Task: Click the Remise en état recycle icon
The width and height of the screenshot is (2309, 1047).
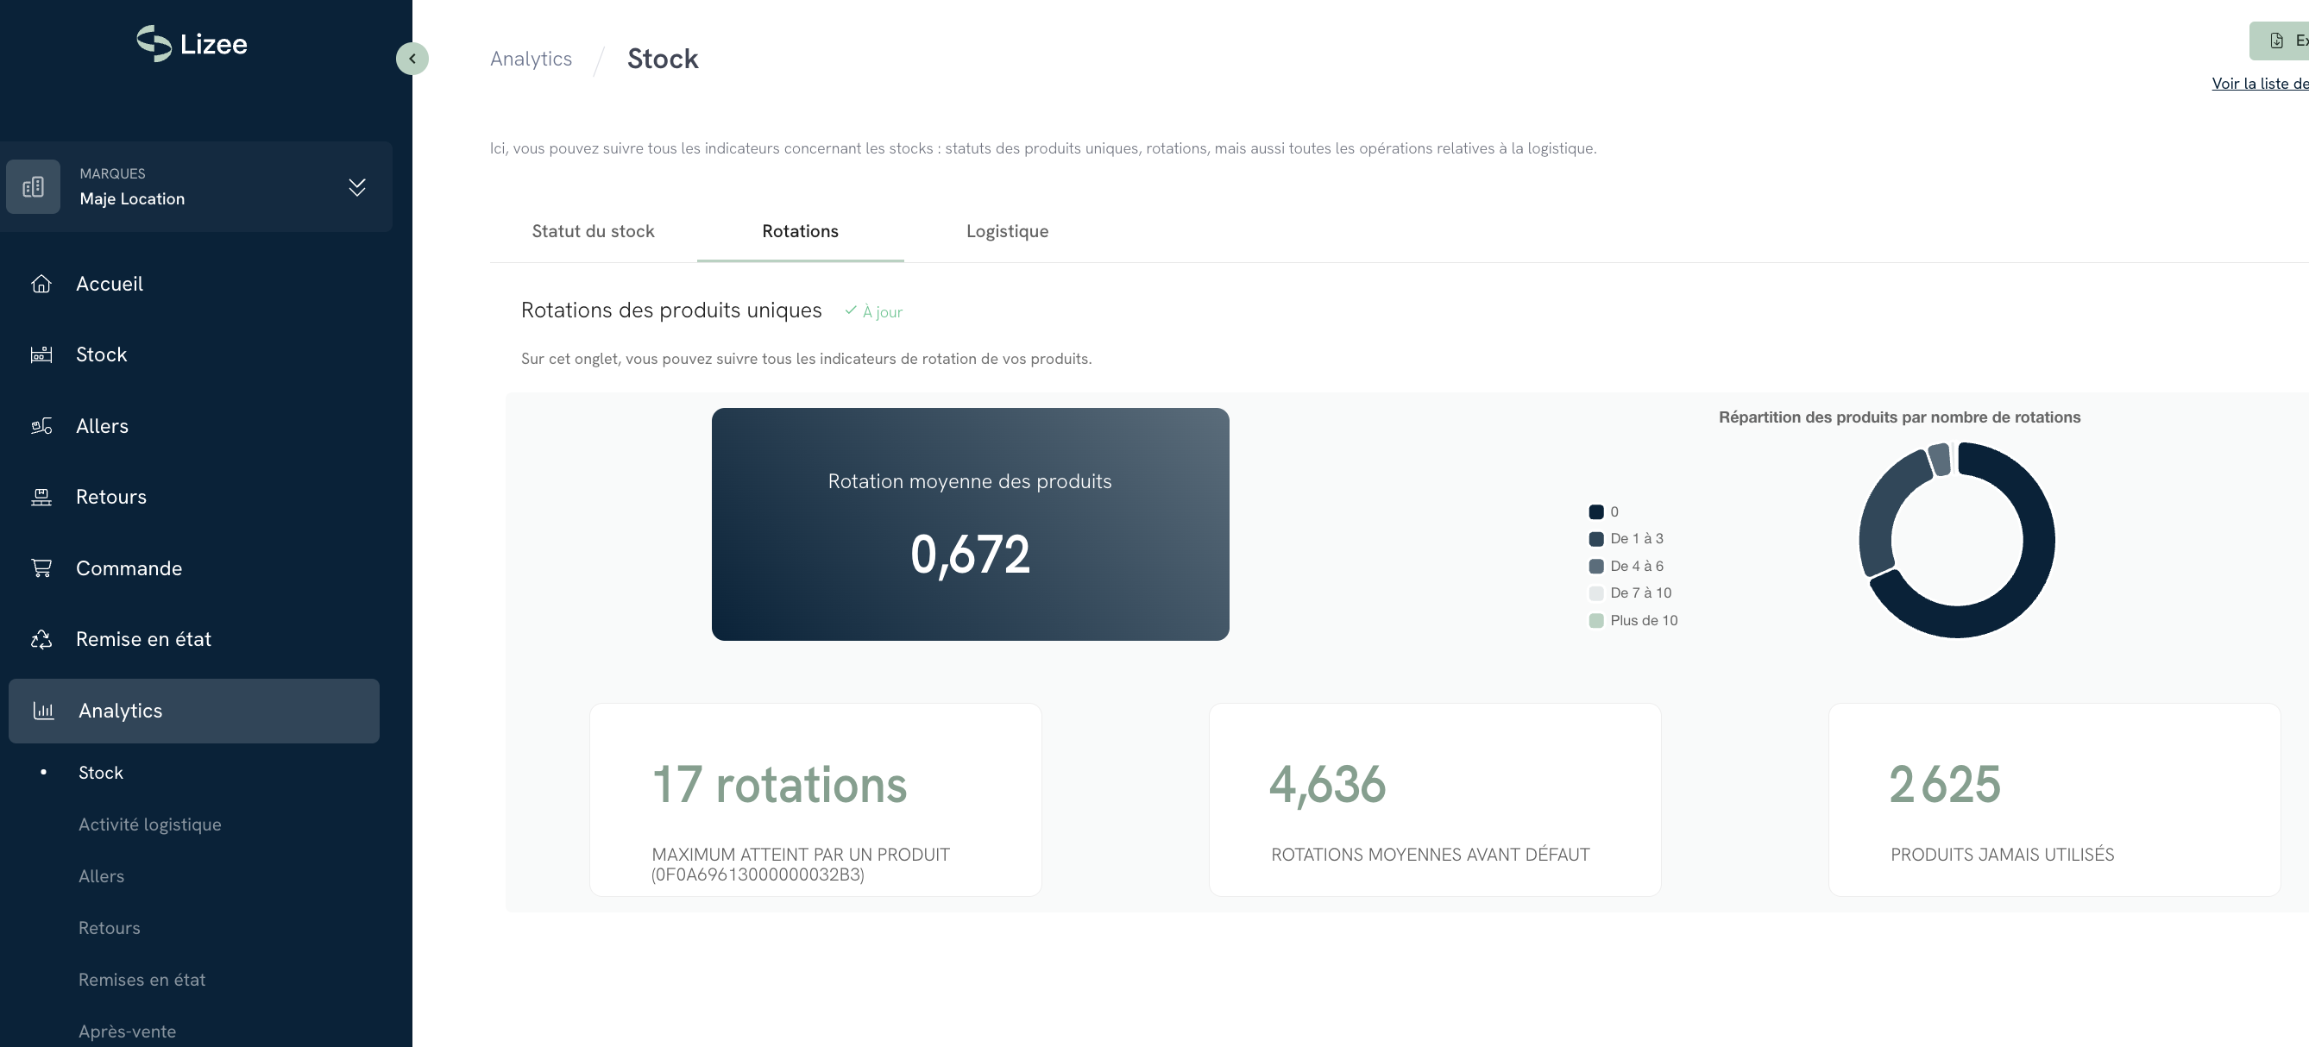Action: [41, 639]
